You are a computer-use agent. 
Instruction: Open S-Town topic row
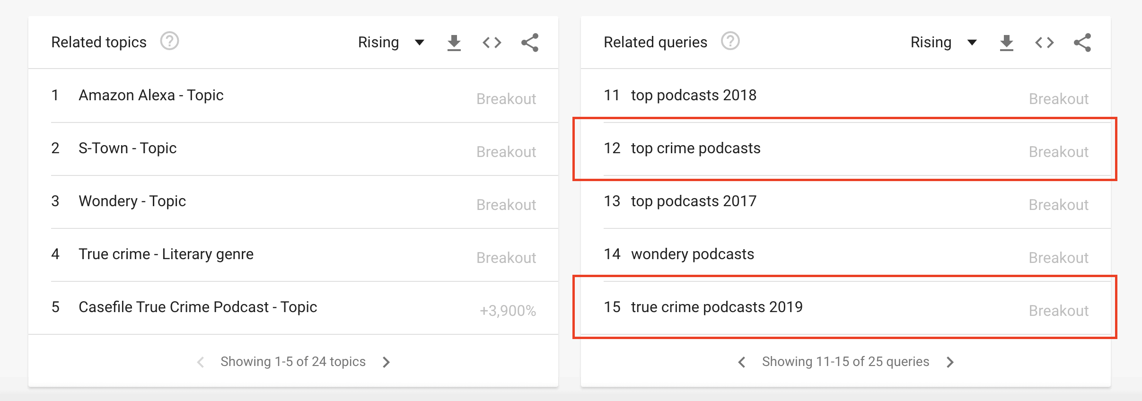293,149
